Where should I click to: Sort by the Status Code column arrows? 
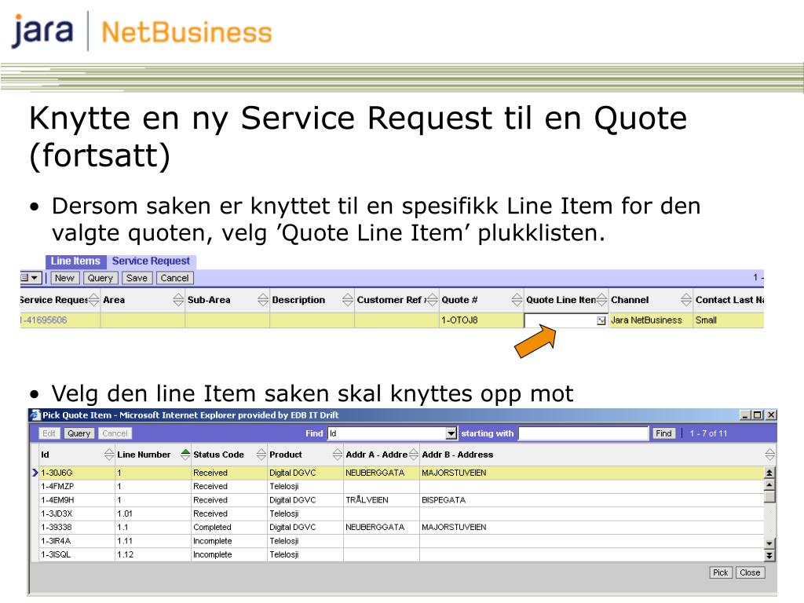coord(261,455)
